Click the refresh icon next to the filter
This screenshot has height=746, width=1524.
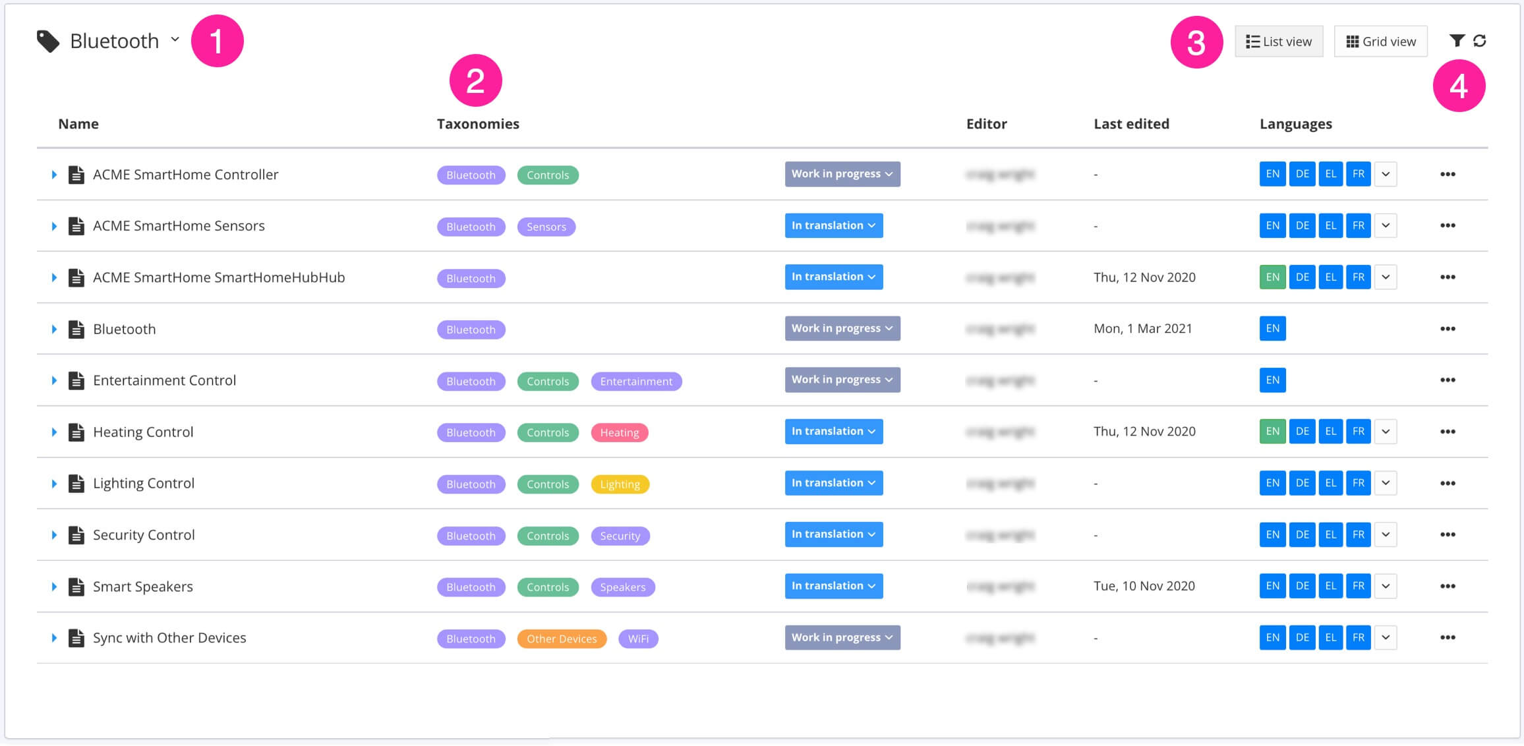[1480, 40]
